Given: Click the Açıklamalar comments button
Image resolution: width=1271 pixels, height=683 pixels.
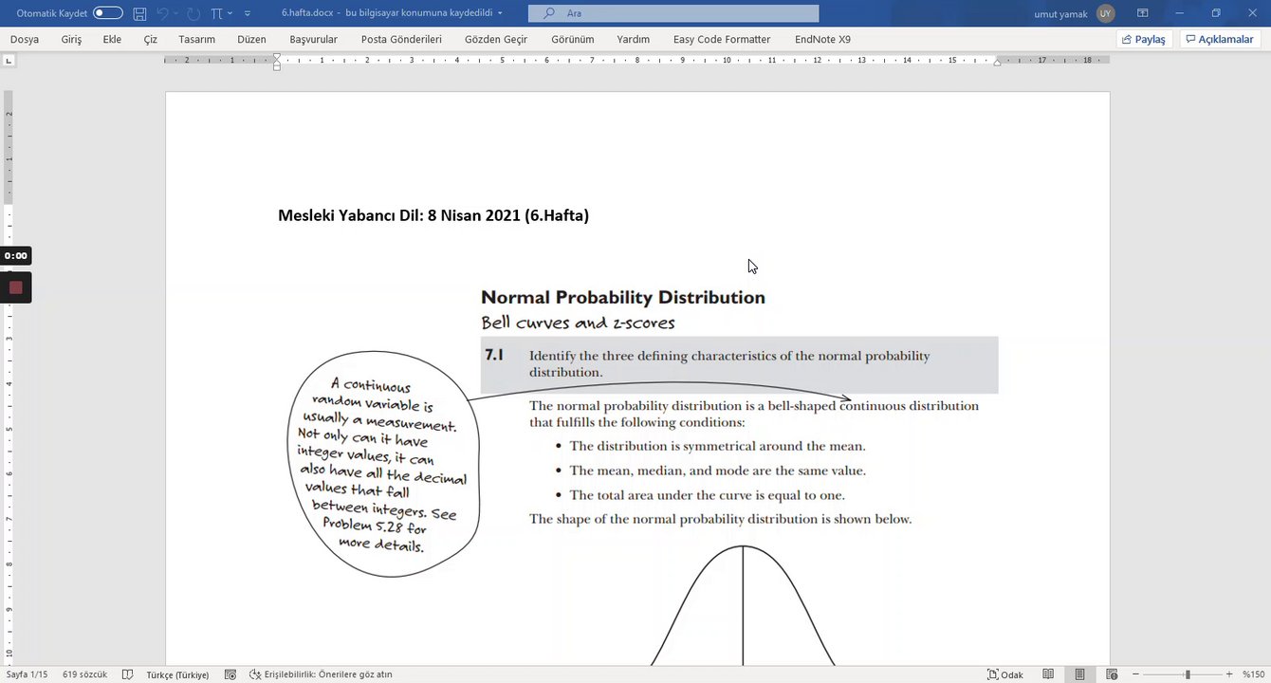Looking at the screenshot, I should (x=1221, y=39).
